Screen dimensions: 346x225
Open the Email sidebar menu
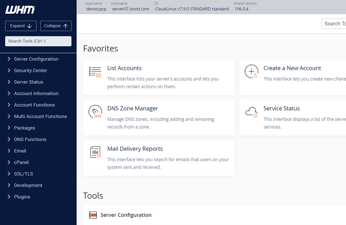(20, 151)
